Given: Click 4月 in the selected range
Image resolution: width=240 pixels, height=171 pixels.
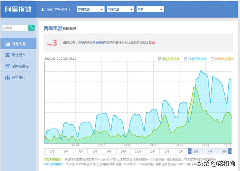Looking at the screenshot, I should tap(210, 152).
